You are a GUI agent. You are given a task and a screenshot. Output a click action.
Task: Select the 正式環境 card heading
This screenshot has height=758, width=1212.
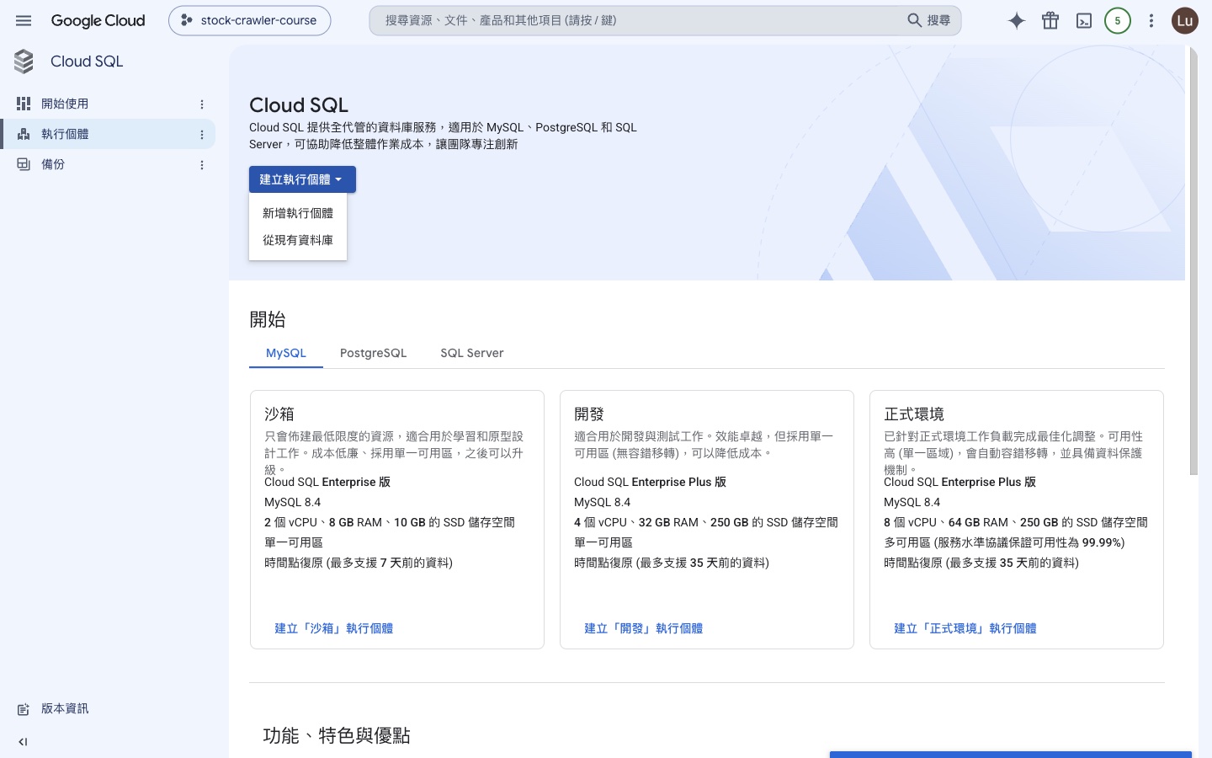[914, 414]
